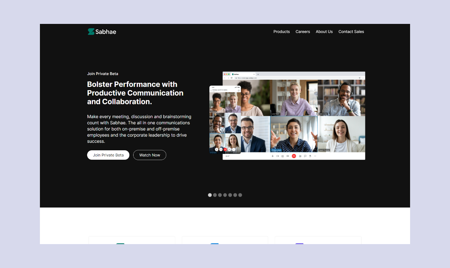Click the red hang-up icon in desktop mockup
The height and width of the screenshot is (268, 450).
294,156
